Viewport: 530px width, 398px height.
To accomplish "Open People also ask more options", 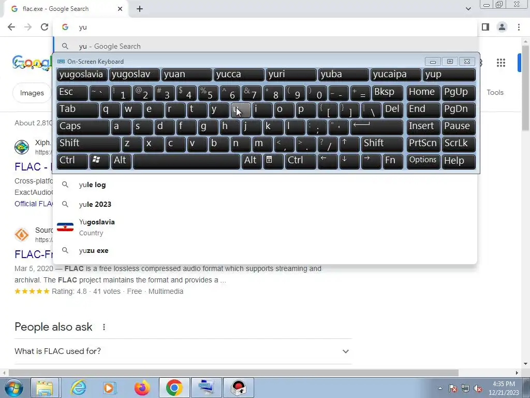I will click(104, 327).
